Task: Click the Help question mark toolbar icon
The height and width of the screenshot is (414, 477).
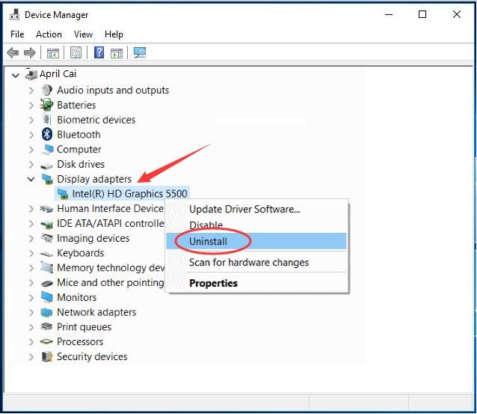Action: coord(99,53)
